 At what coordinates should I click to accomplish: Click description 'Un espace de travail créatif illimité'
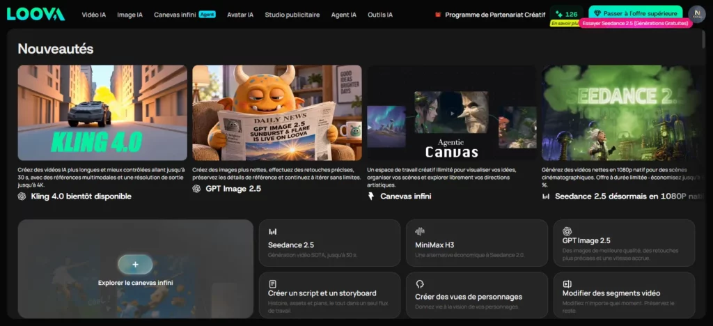coord(441,178)
